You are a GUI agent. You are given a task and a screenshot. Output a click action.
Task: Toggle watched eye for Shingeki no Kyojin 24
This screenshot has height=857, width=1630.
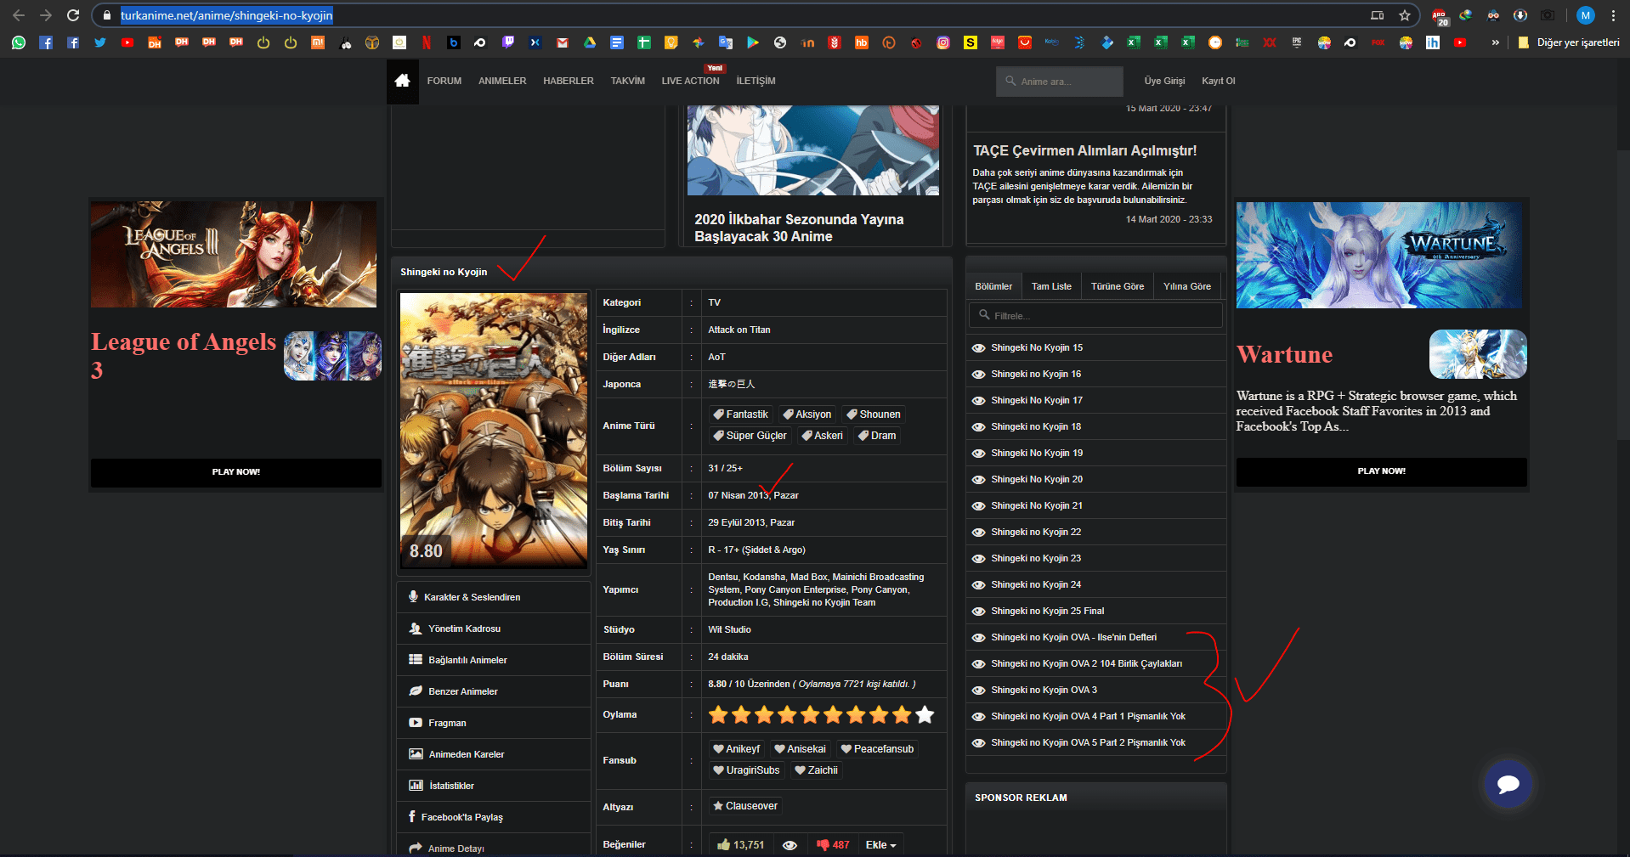tap(978, 585)
